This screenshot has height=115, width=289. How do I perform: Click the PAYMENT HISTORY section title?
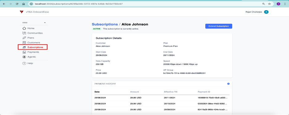point(105,84)
